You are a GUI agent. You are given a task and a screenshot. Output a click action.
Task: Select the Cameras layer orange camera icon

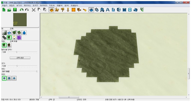point(79,10)
